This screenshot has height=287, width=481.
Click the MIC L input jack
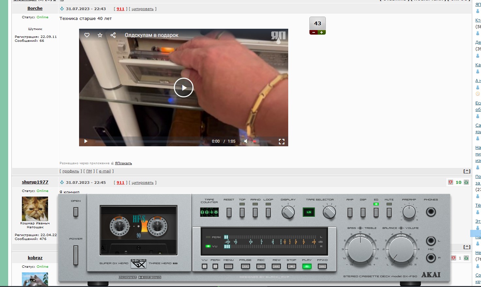click(431, 241)
